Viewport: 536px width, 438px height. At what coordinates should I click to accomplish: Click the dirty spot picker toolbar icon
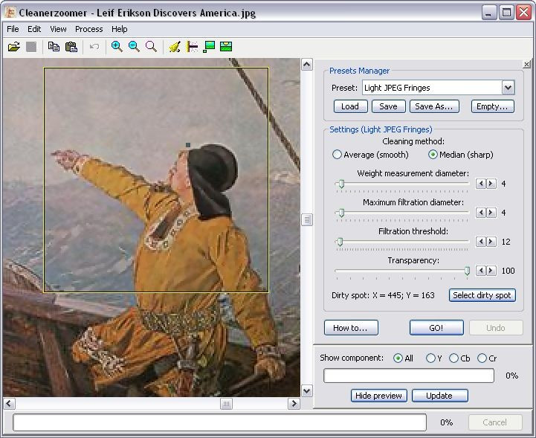click(x=192, y=47)
